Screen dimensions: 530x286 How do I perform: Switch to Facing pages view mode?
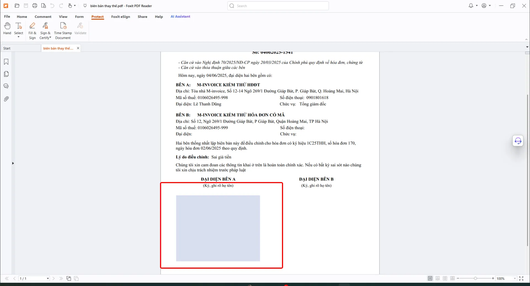pyautogui.click(x=445, y=279)
